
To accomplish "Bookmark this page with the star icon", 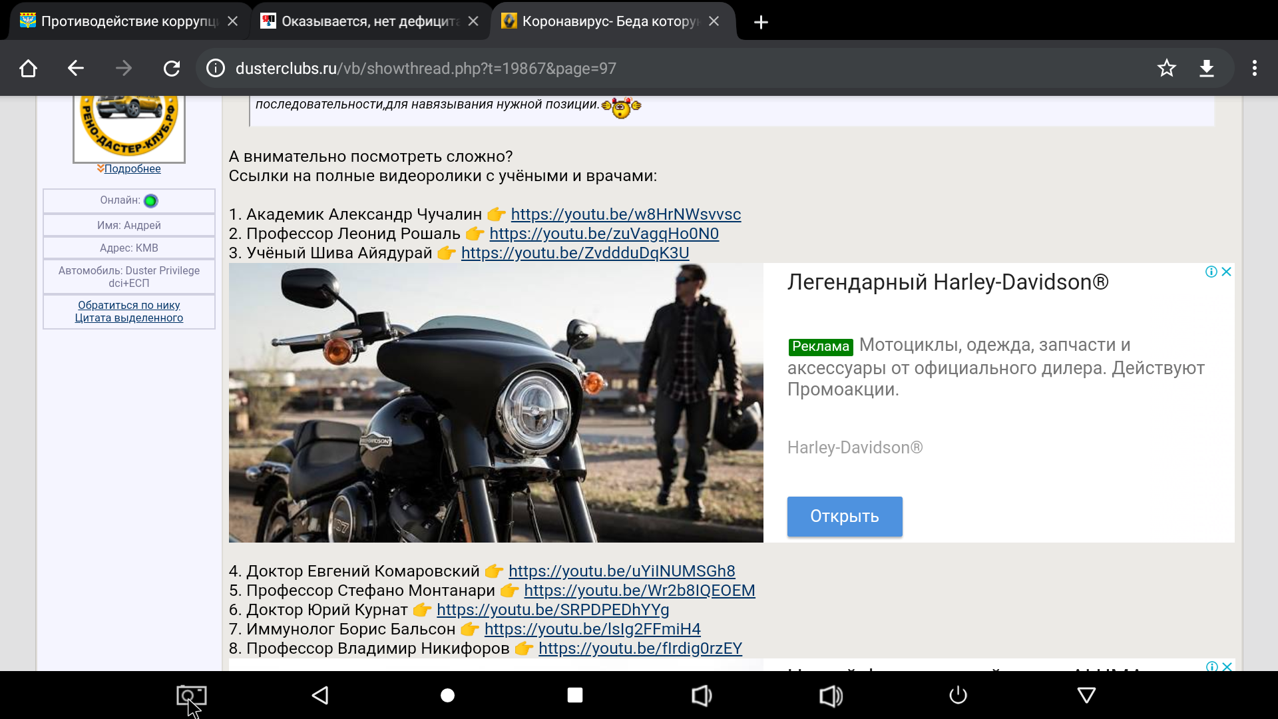I will [1167, 68].
